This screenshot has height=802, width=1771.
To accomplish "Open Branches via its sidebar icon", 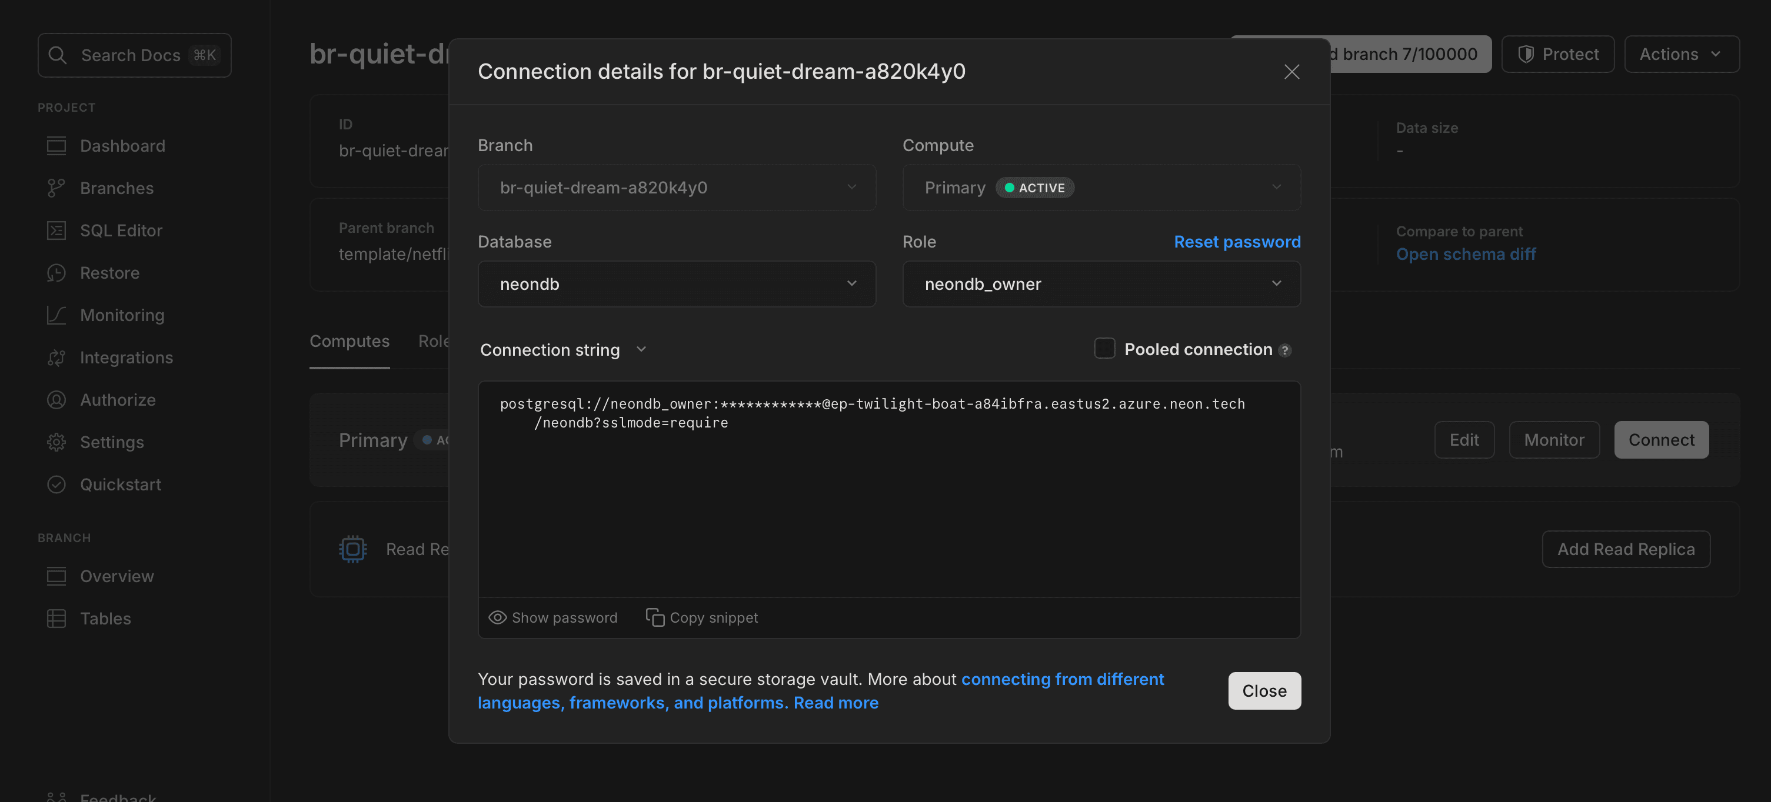I will 56,188.
